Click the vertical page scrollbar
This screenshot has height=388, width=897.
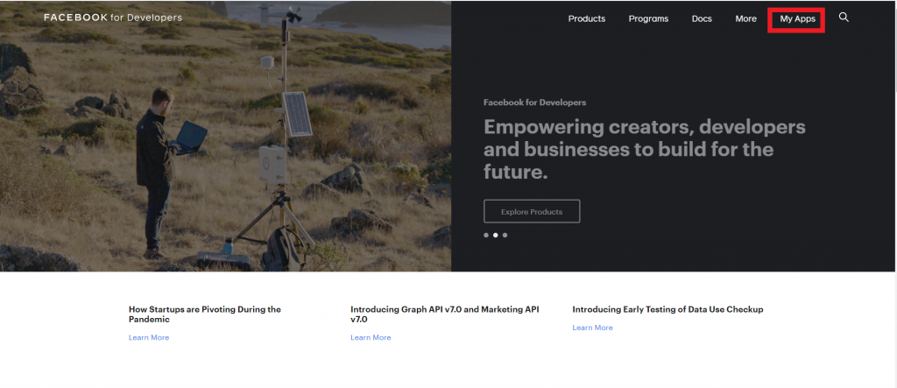892,175
